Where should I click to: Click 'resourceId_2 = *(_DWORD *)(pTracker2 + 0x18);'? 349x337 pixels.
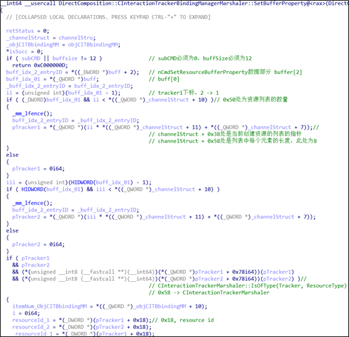tap(82, 328)
